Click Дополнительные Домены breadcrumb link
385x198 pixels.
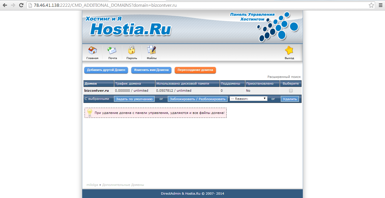pyautogui.click(x=123, y=185)
